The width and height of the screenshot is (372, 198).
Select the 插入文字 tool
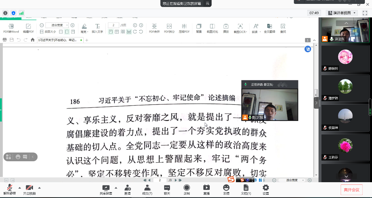[97, 27]
